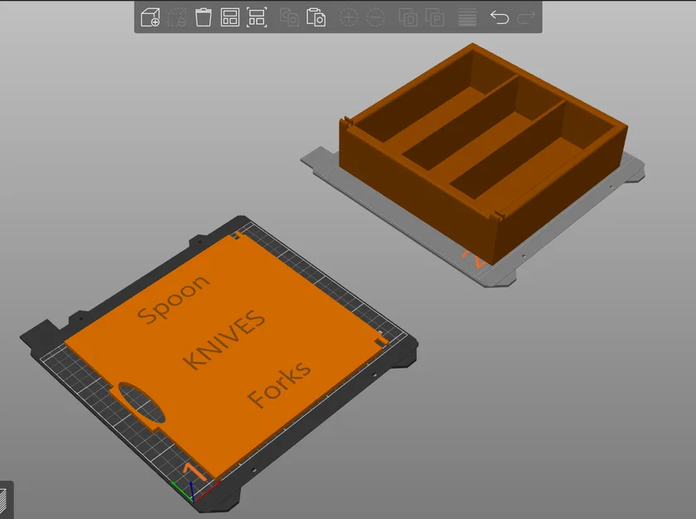This screenshot has height=519, width=696.
Task: Click the Undo arrow icon
Action: 498,17
